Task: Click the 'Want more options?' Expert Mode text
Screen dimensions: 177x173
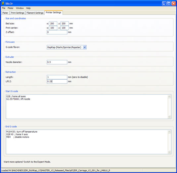Action: coord(27,162)
